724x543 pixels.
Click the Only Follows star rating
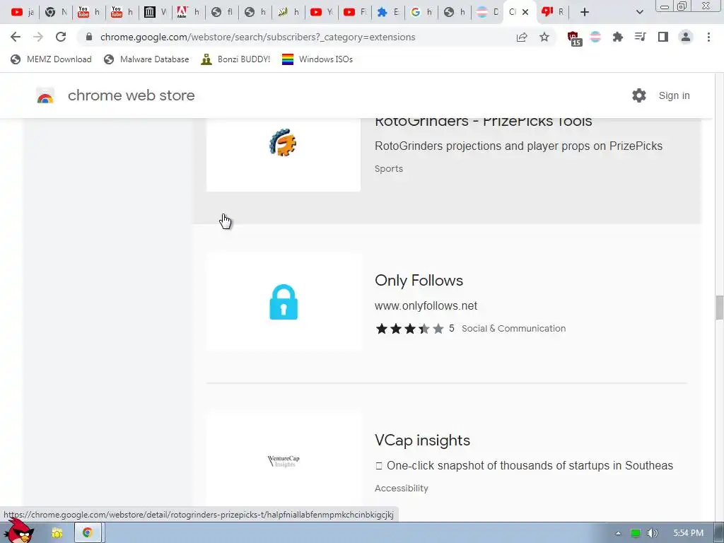pos(410,328)
